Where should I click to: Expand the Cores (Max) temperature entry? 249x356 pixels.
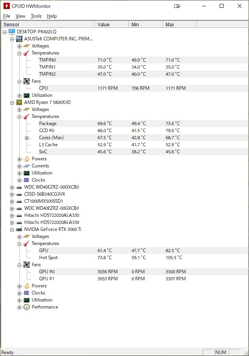[x=27, y=138]
